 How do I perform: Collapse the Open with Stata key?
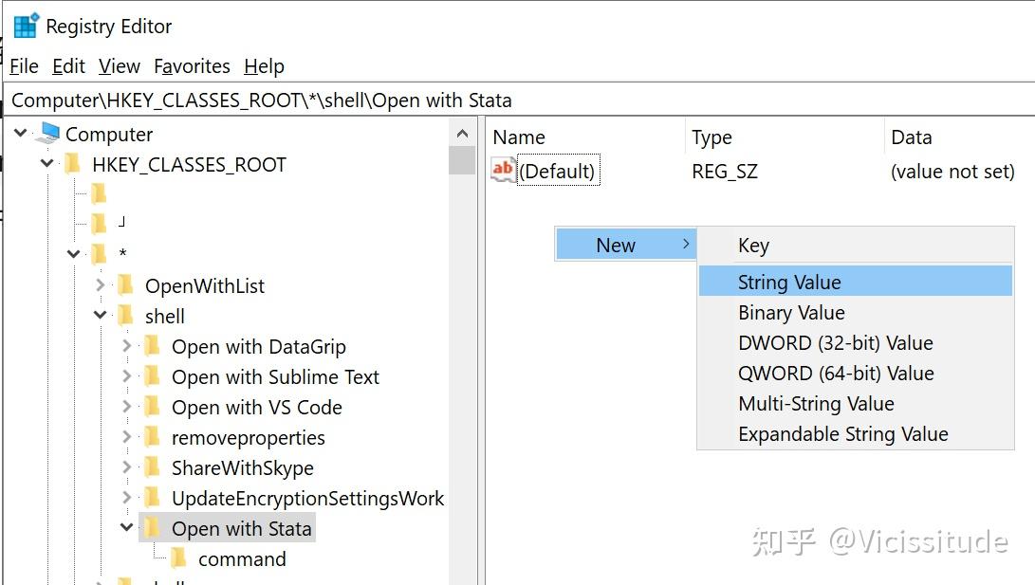point(127,529)
